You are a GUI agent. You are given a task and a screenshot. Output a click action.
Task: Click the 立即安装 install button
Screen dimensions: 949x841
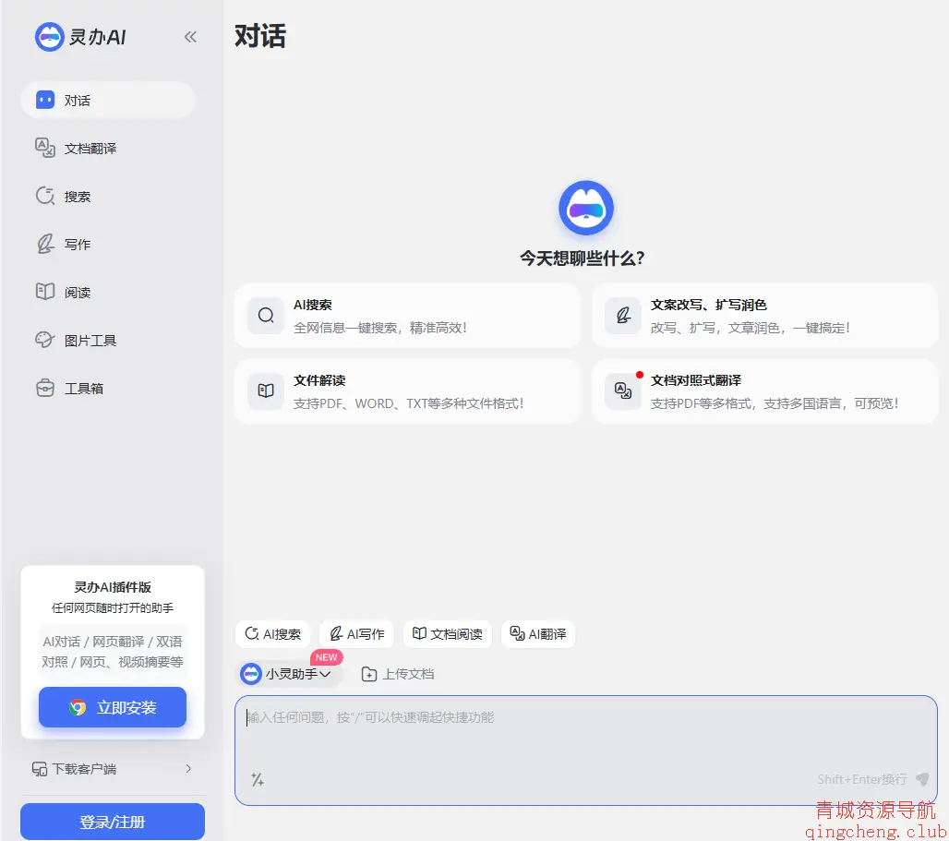coord(112,706)
